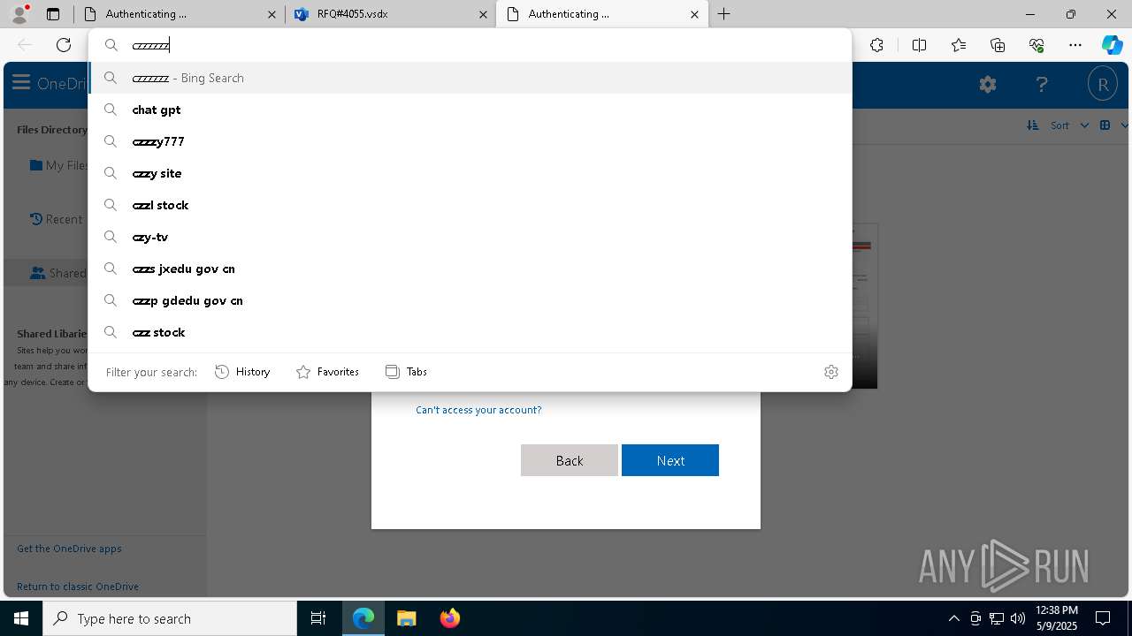The height and width of the screenshot is (636, 1132).
Task: Open the network icon in tray
Action: tap(997, 618)
